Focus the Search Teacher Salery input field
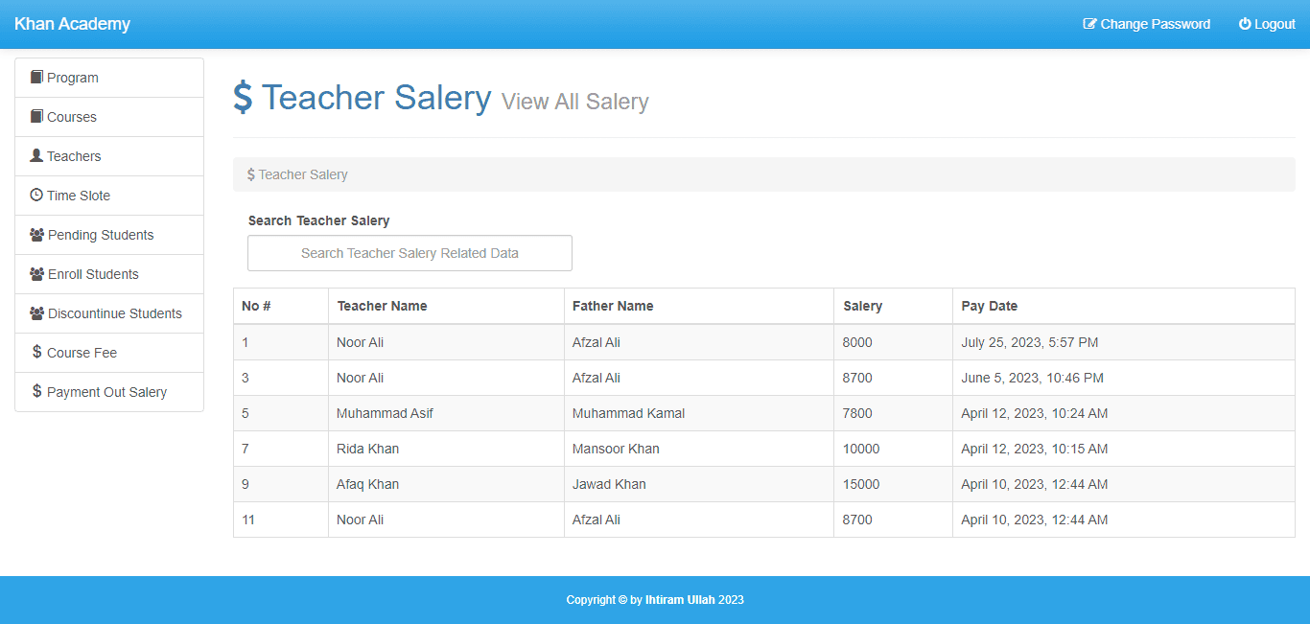 (409, 253)
